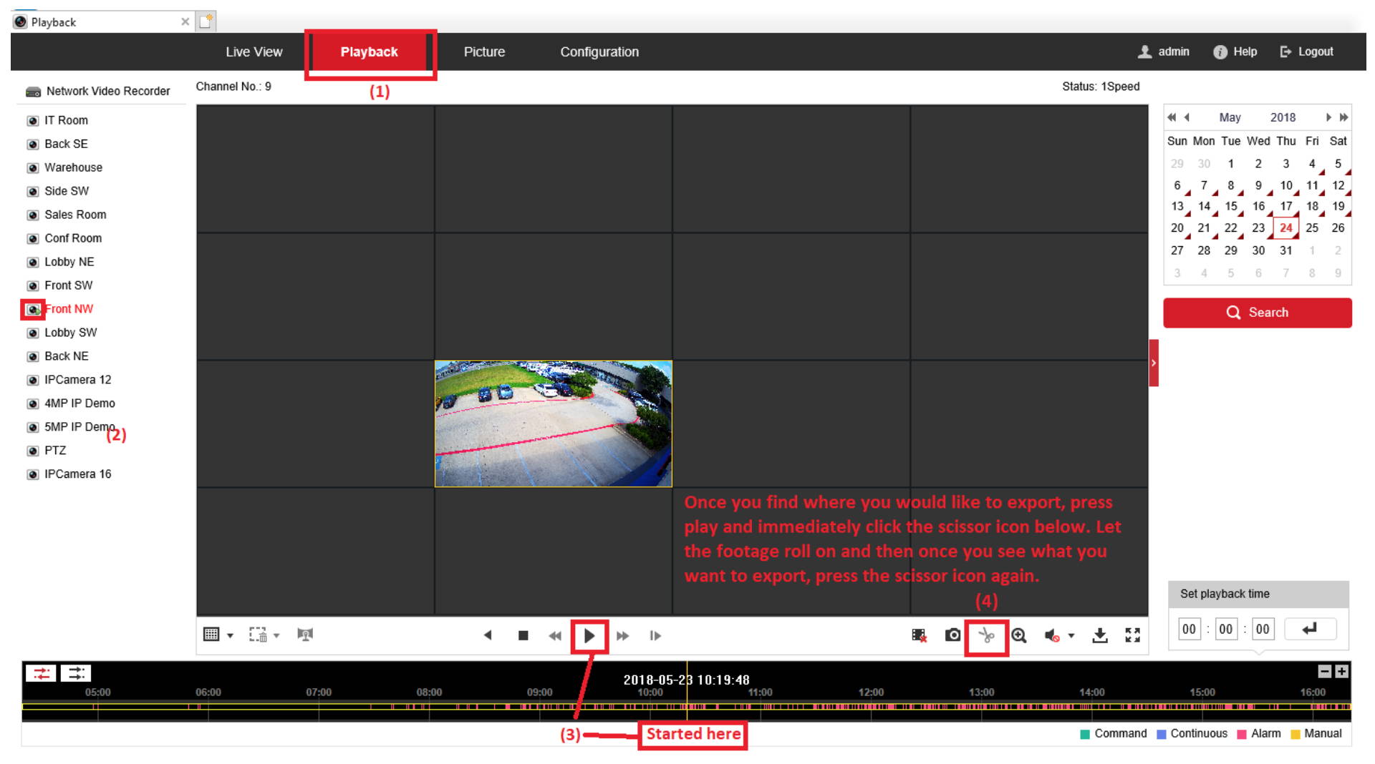Zoom in the timeline with plus
1375x764 pixels.
click(1342, 671)
